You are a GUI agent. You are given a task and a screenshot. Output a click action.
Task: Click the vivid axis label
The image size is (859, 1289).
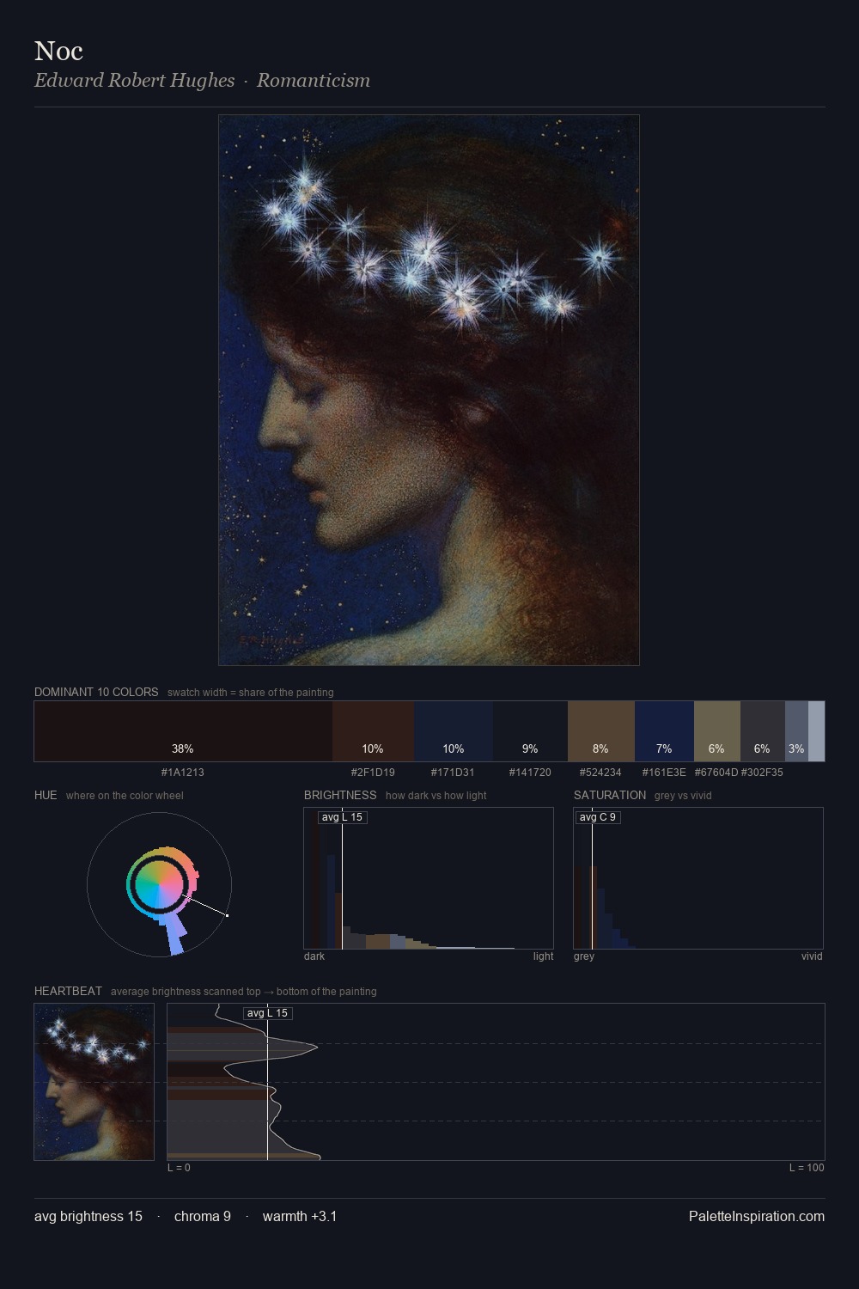(812, 956)
